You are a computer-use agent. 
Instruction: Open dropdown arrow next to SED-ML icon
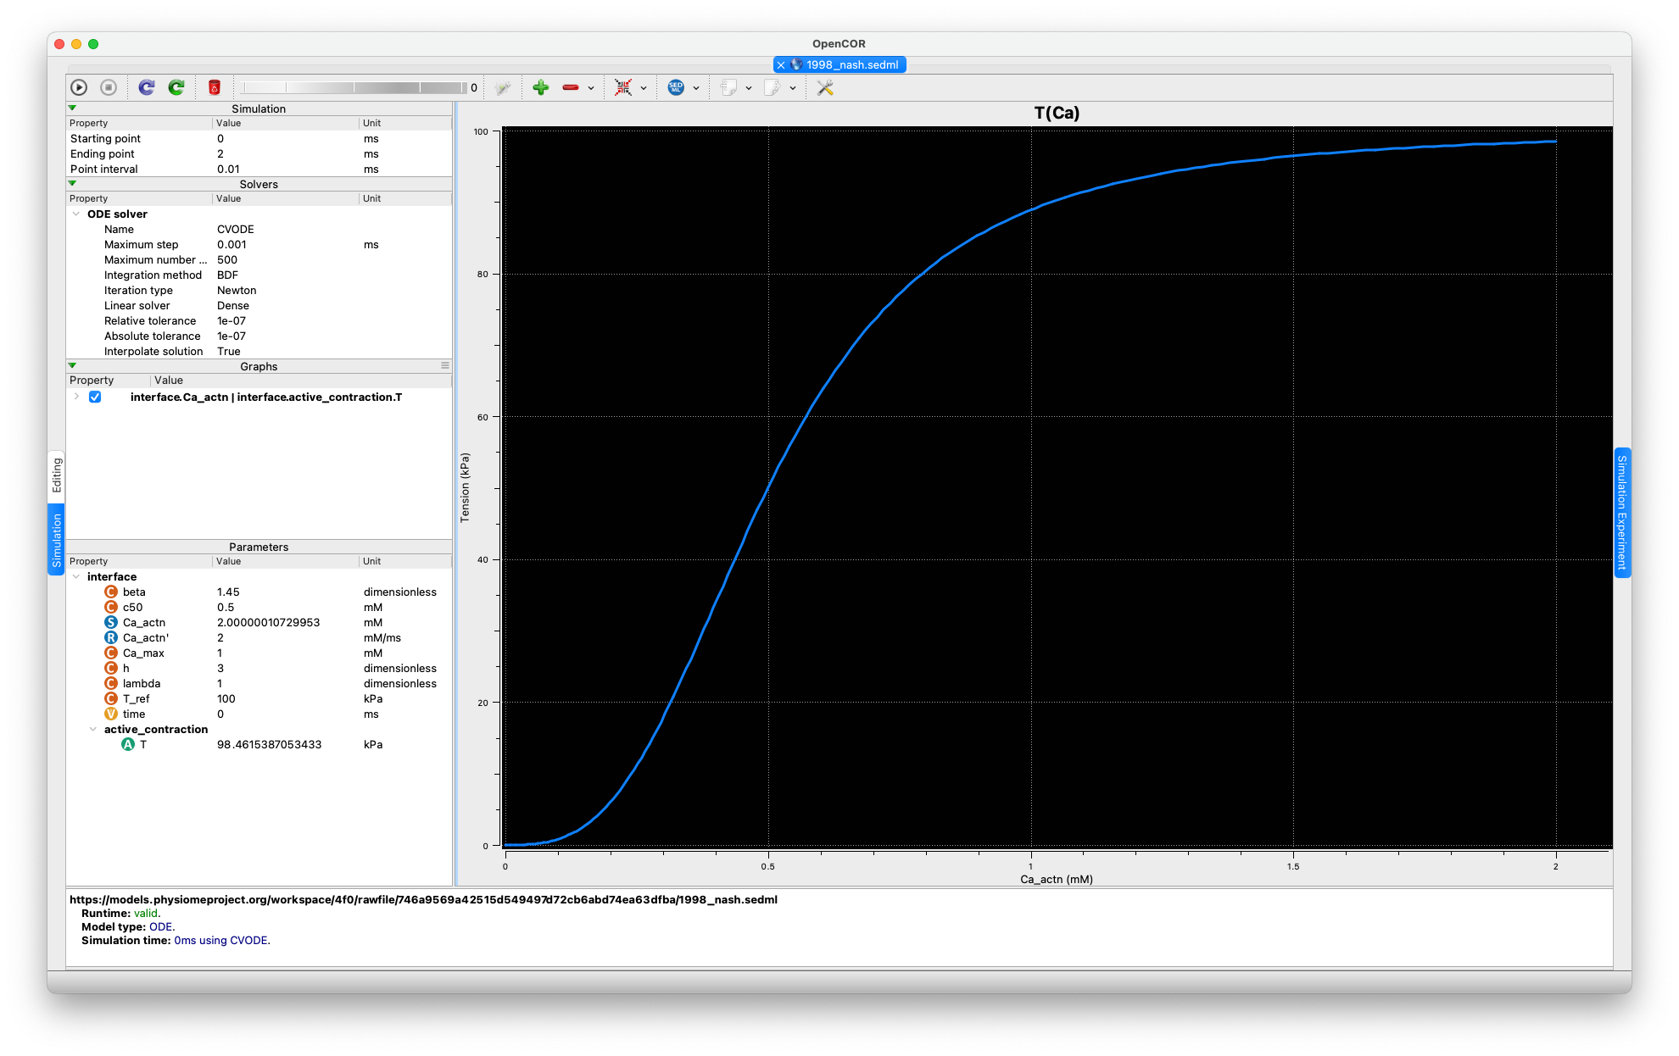pyautogui.click(x=696, y=88)
